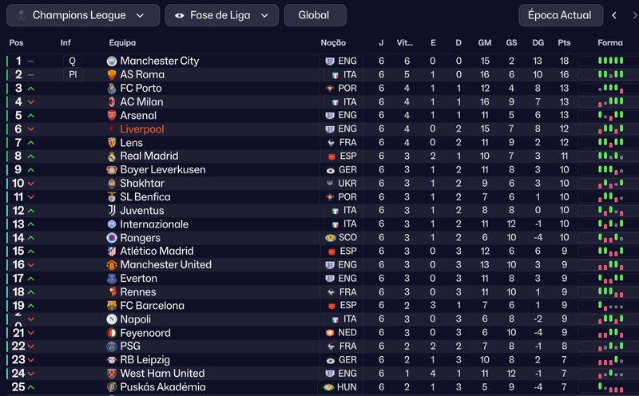Click the Hungary flag next to HUN

coord(329,387)
